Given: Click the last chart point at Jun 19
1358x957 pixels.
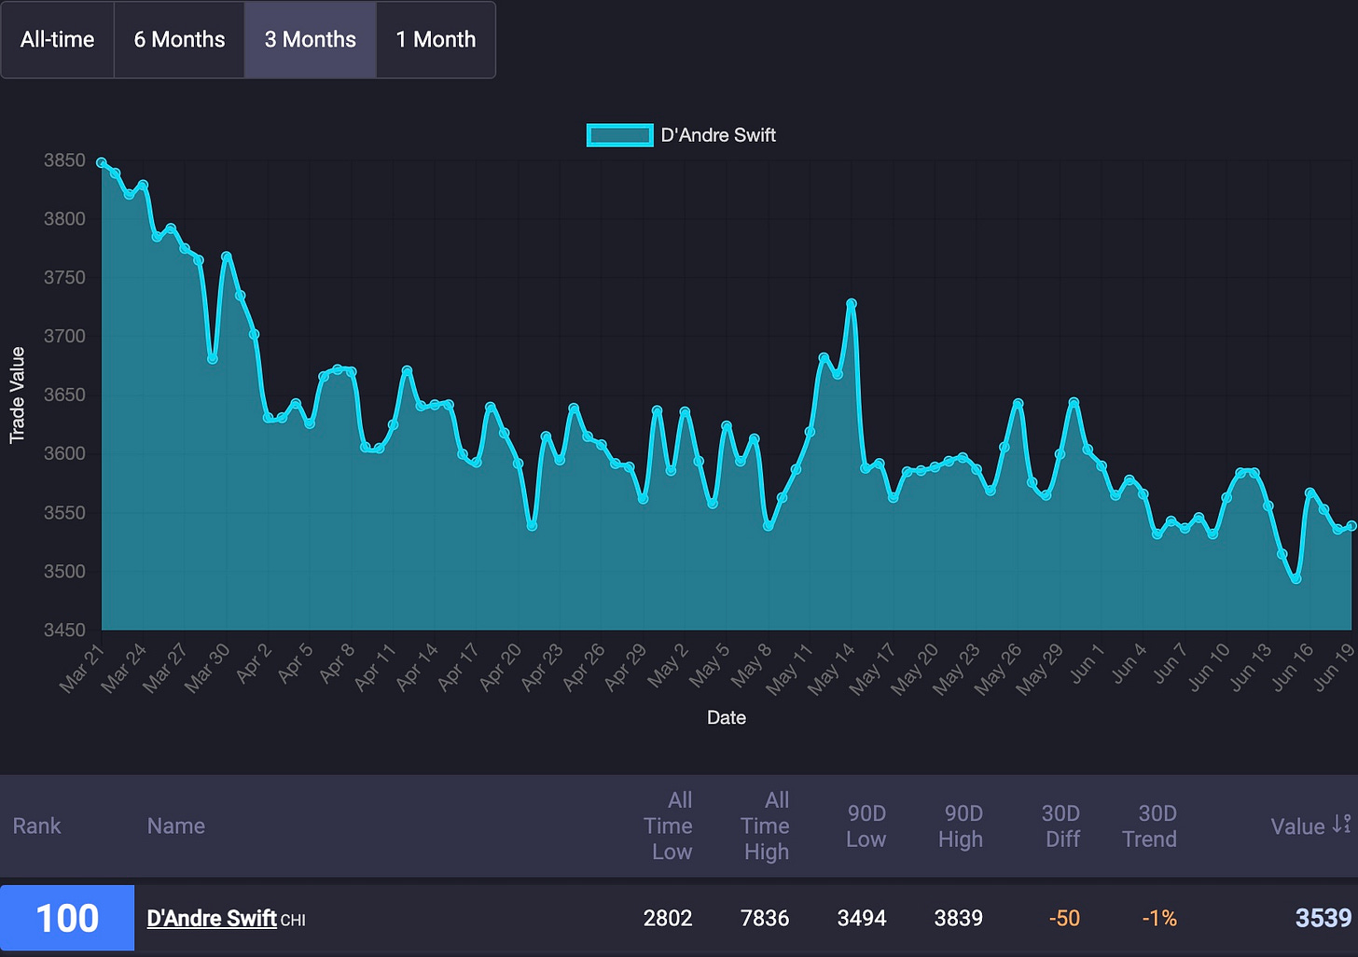Looking at the screenshot, I should pyautogui.click(x=1351, y=526).
